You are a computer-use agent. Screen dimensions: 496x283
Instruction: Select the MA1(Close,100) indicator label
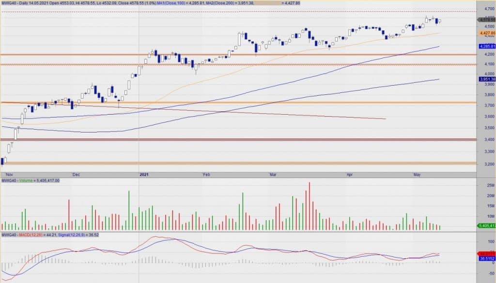(171, 3)
